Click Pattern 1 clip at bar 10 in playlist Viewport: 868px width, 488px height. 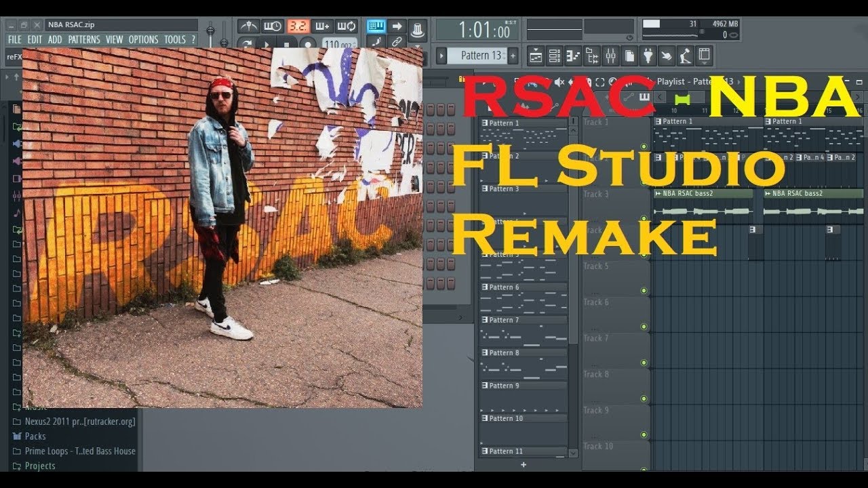click(x=707, y=134)
